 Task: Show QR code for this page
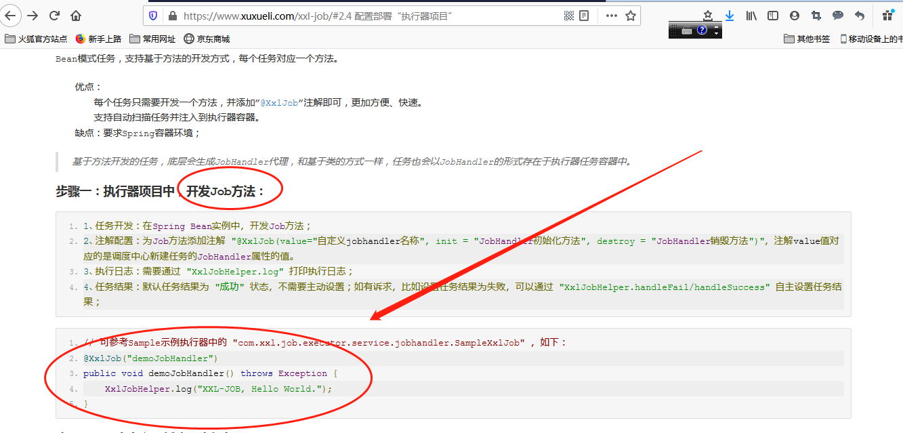[569, 16]
